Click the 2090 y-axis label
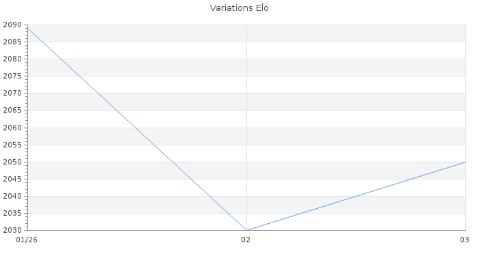479x273 pixels. tap(12, 25)
